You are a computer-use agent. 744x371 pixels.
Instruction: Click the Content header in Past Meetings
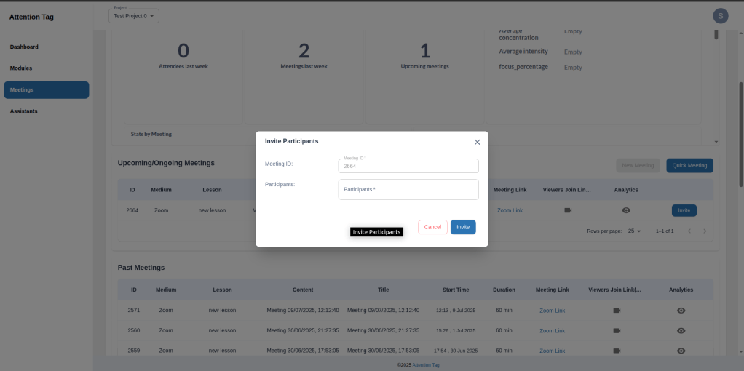coord(303,290)
